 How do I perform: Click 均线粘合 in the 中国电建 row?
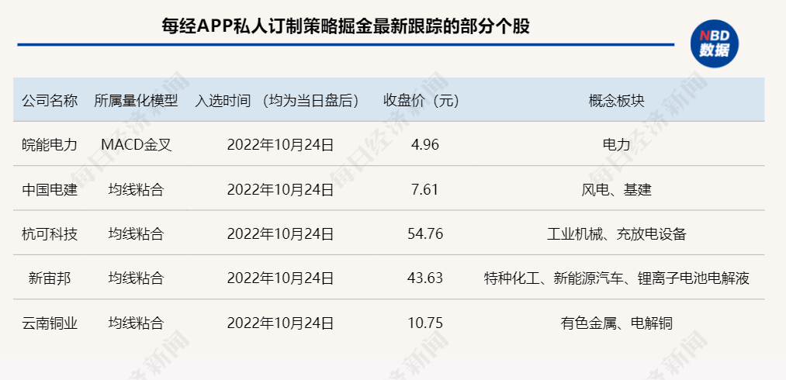tap(136, 188)
